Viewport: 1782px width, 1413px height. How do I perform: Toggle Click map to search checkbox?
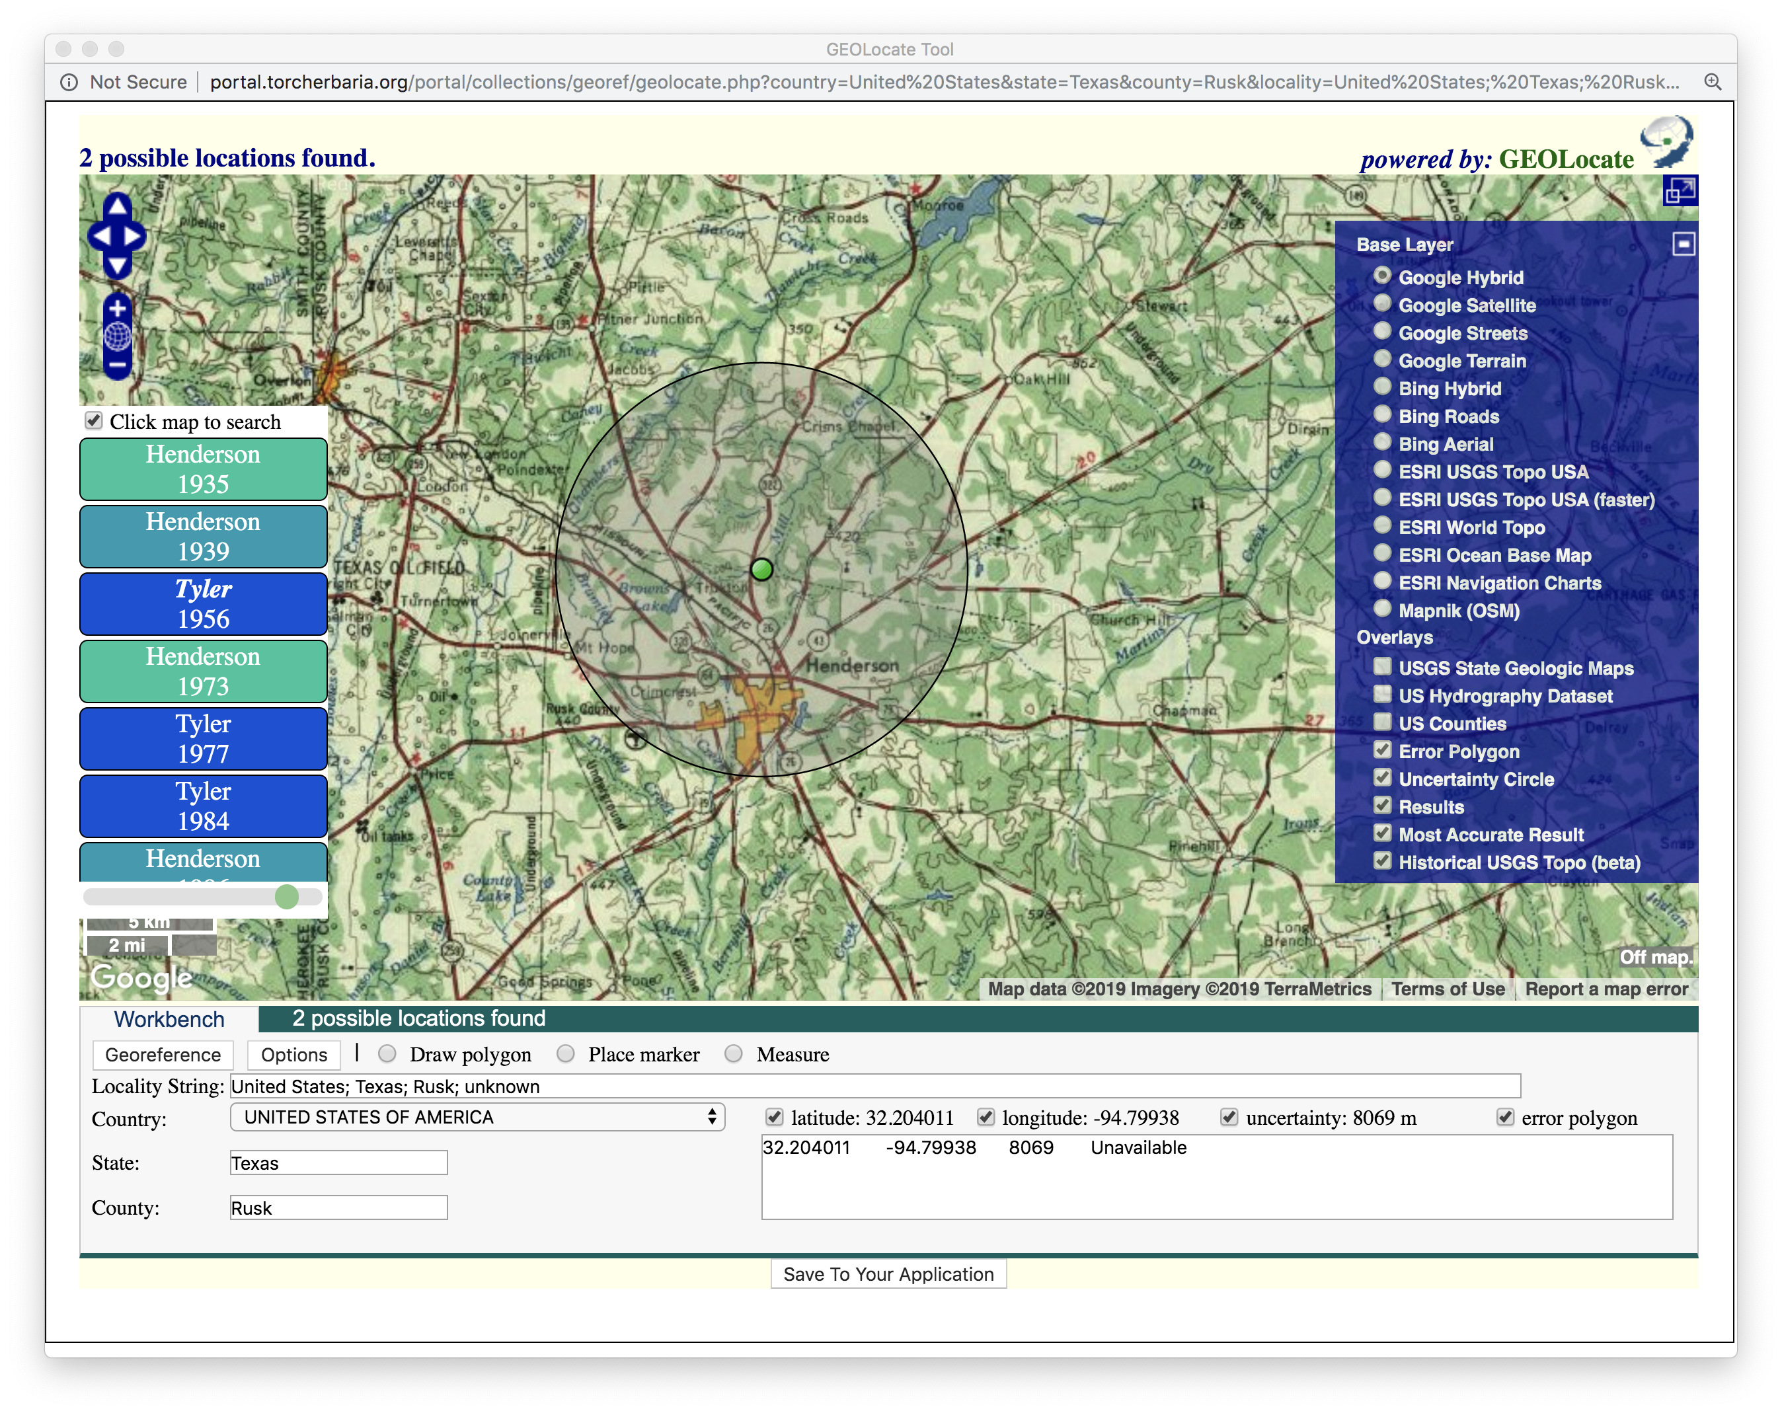(95, 420)
